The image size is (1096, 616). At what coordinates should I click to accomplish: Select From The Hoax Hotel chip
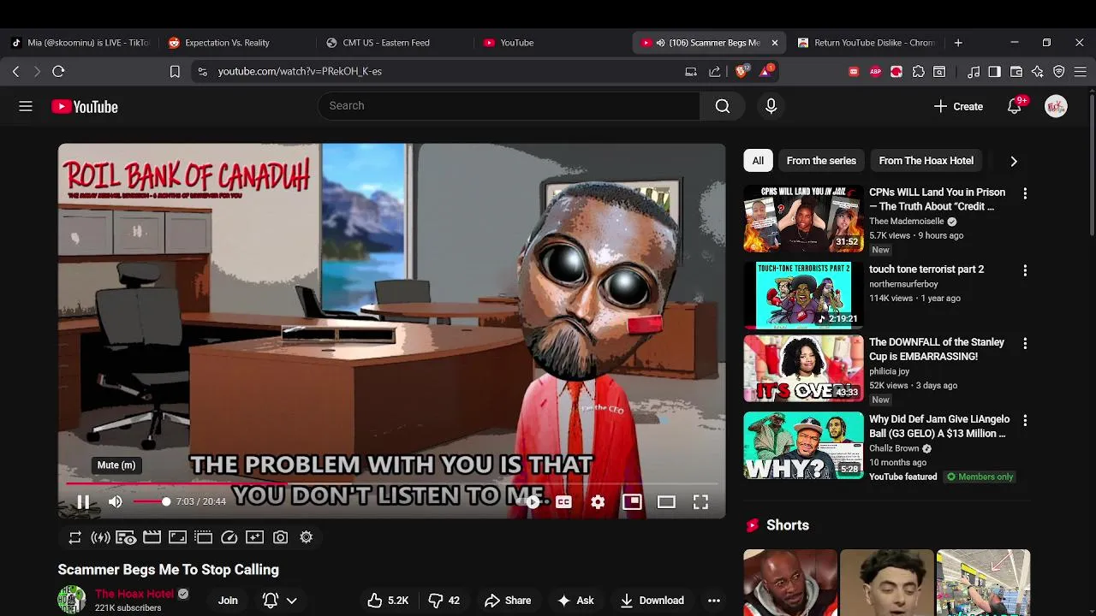(926, 161)
